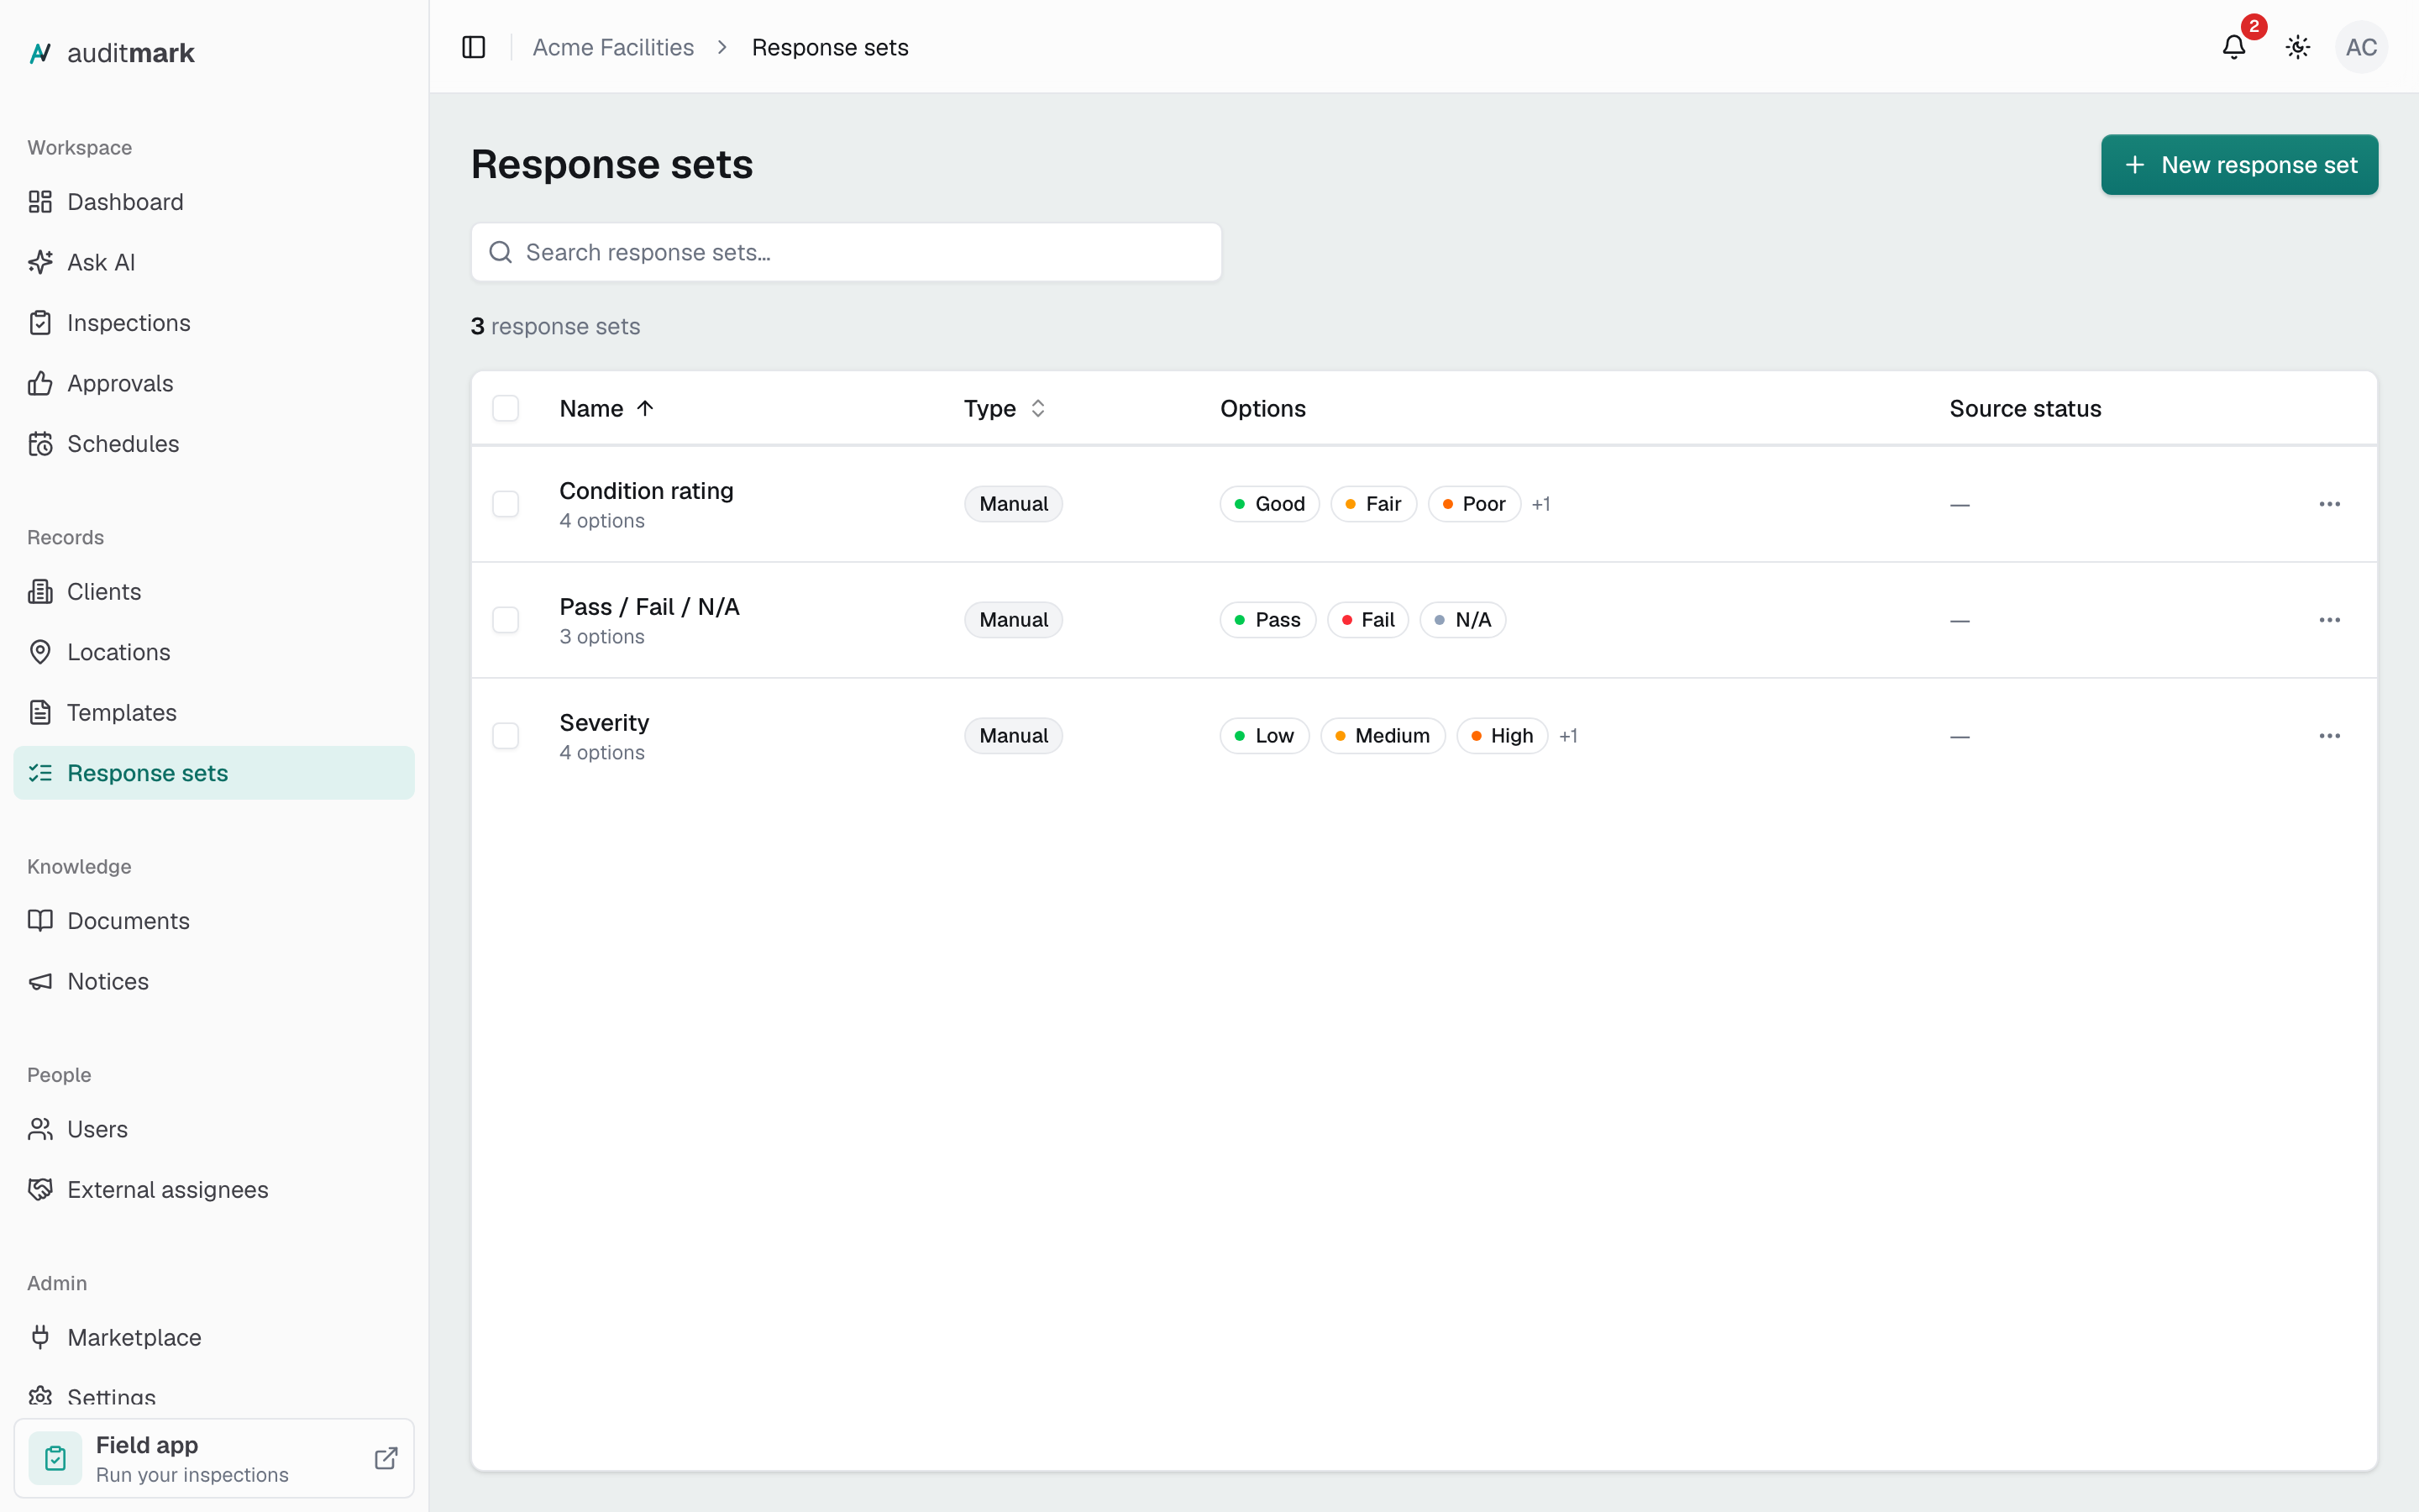Tick the Severity row checkbox
The image size is (2419, 1512).
coord(506,736)
